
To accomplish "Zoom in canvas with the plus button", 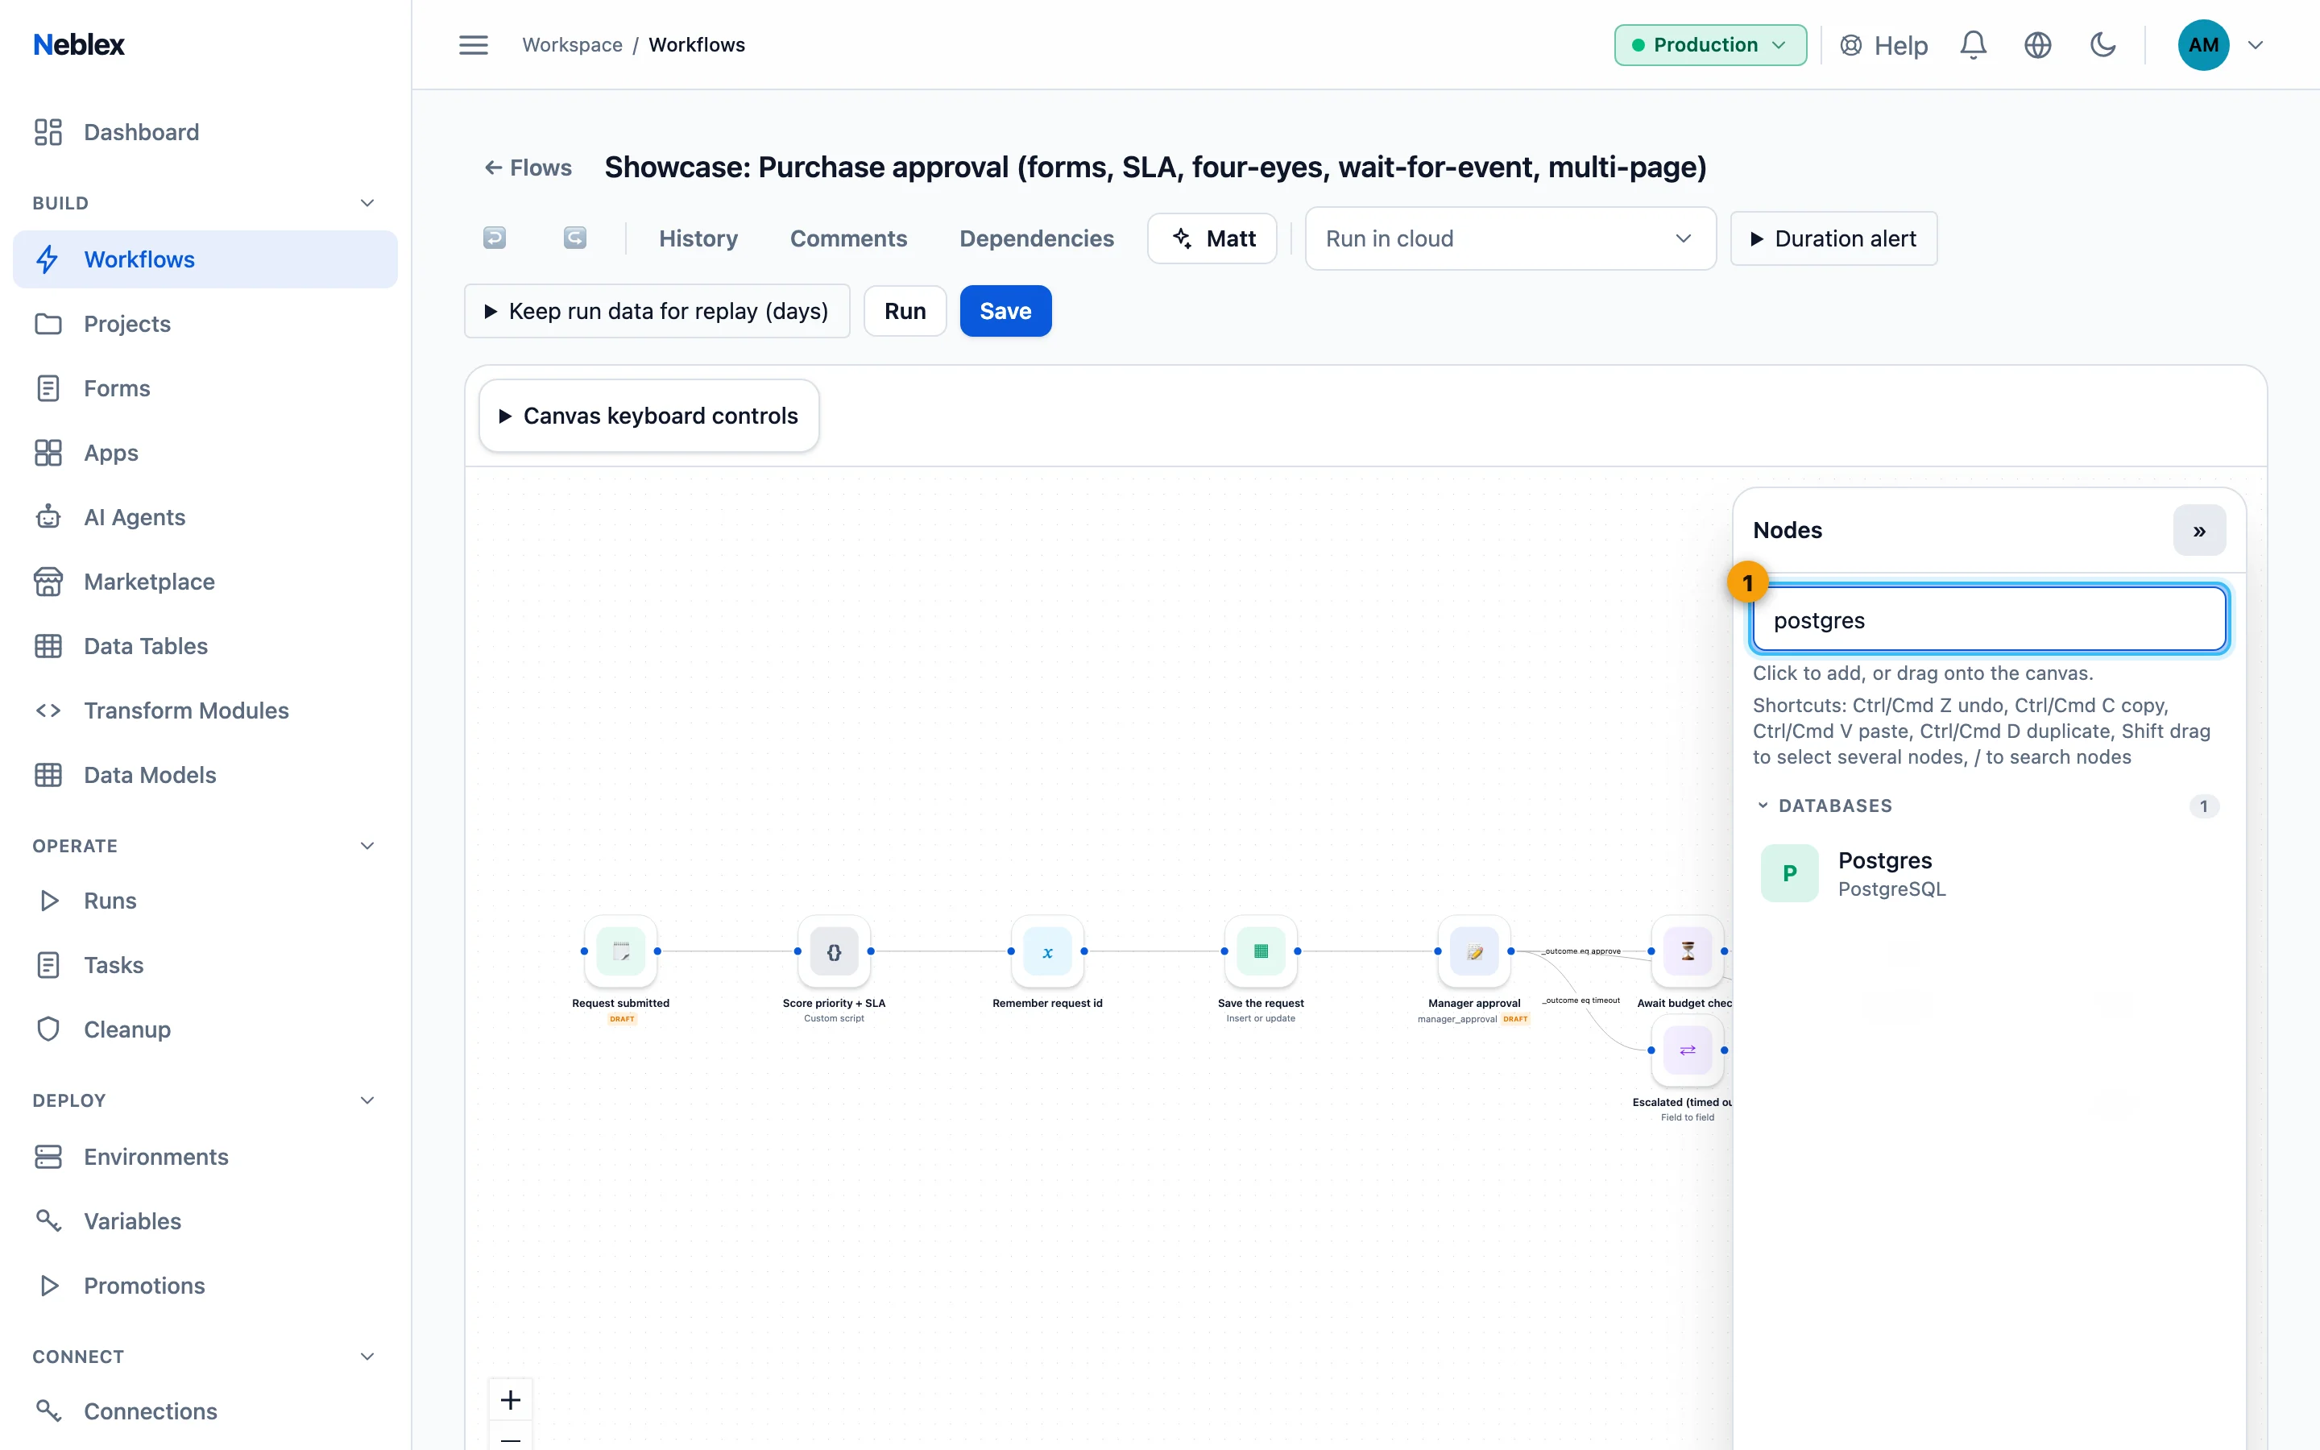I will tap(511, 1400).
